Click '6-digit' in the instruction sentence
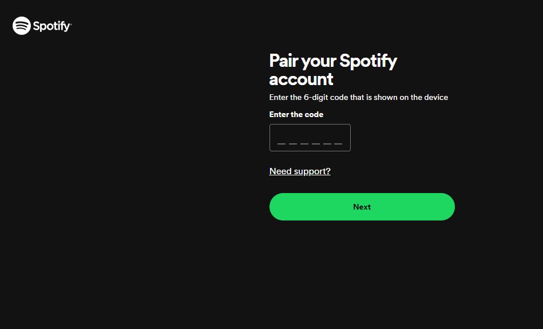The height and width of the screenshot is (329, 543). pyautogui.click(x=316, y=98)
